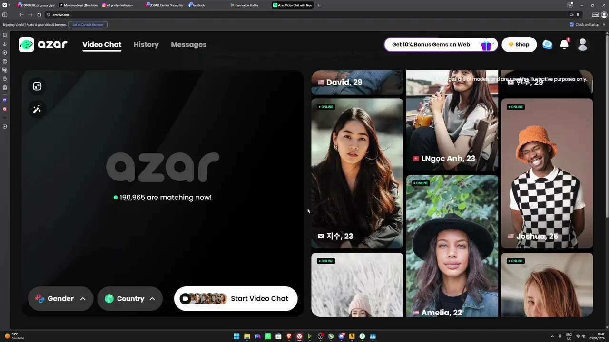The height and width of the screenshot is (342, 609).
Task: Toggle the Vivaldi side panel button
Action: pyautogui.click(x=5, y=15)
